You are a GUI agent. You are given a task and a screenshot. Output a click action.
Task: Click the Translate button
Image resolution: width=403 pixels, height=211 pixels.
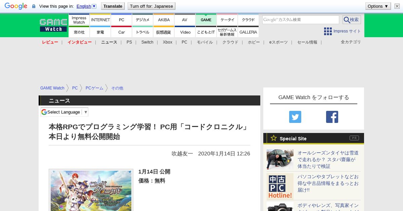point(113,6)
